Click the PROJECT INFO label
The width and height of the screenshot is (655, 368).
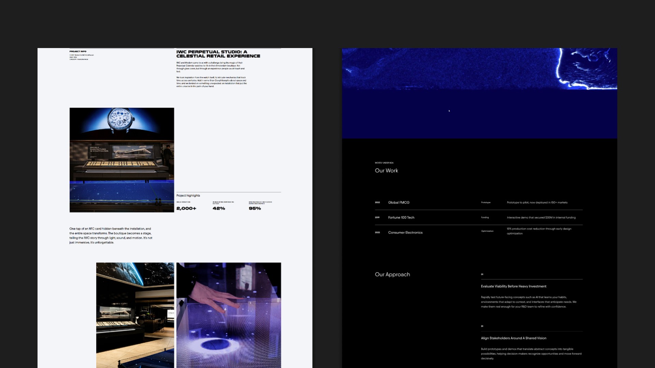point(78,51)
